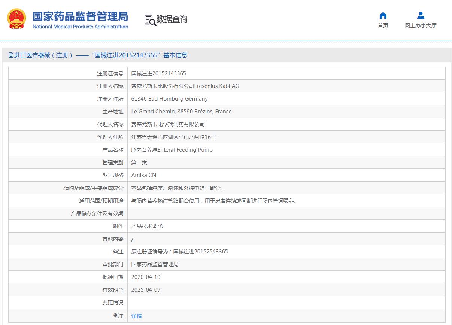This screenshot has height=325, width=452.
Task: Click 网上办事大厅 text link
Action: click(421, 25)
